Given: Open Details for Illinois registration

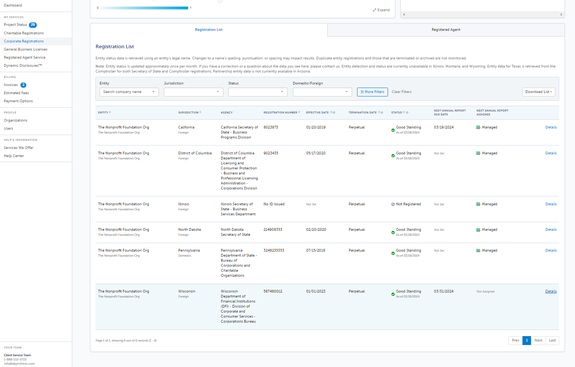Looking at the screenshot, I should (551, 204).
